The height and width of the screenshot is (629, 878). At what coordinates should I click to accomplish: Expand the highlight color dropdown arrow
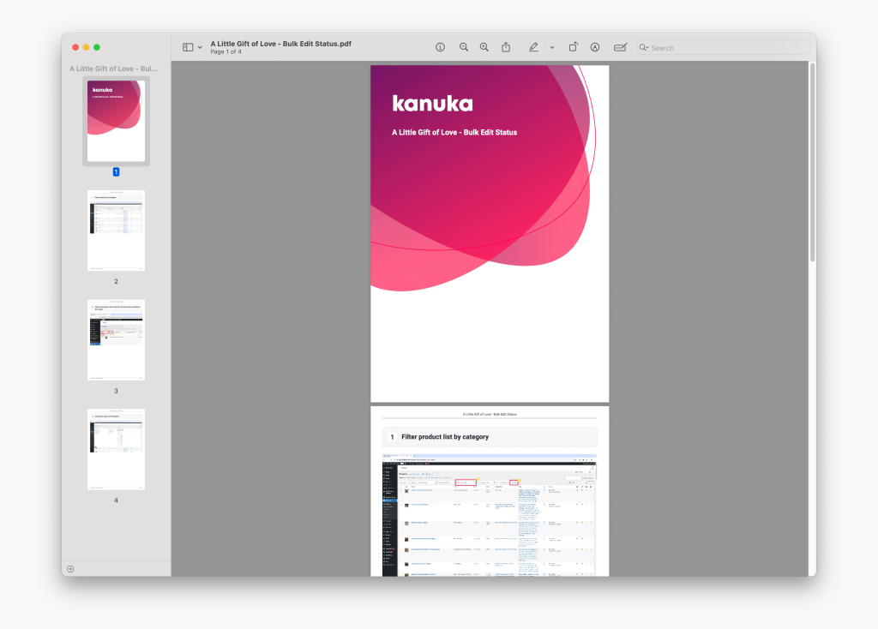pos(552,48)
